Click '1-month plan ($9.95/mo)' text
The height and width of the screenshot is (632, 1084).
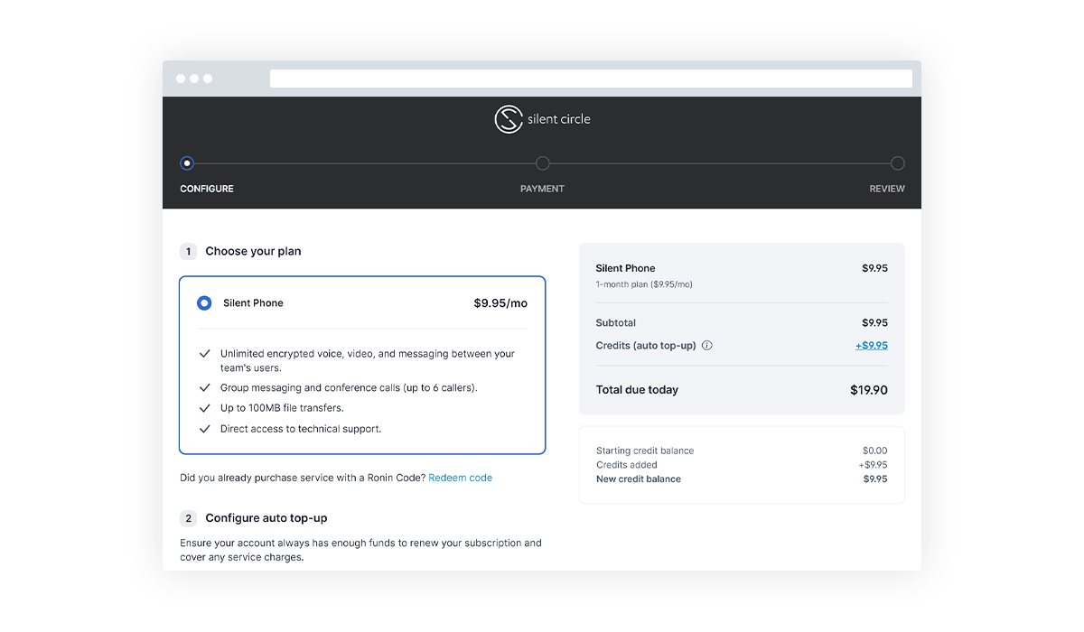coord(644,284)
